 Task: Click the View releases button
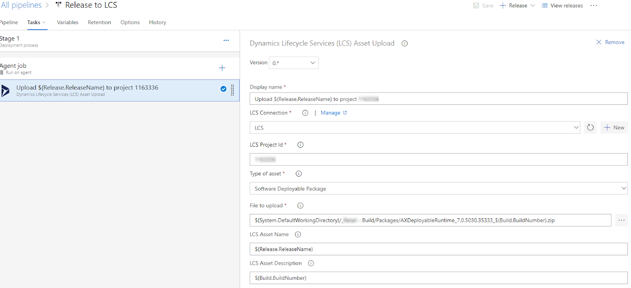click(562, 6)
